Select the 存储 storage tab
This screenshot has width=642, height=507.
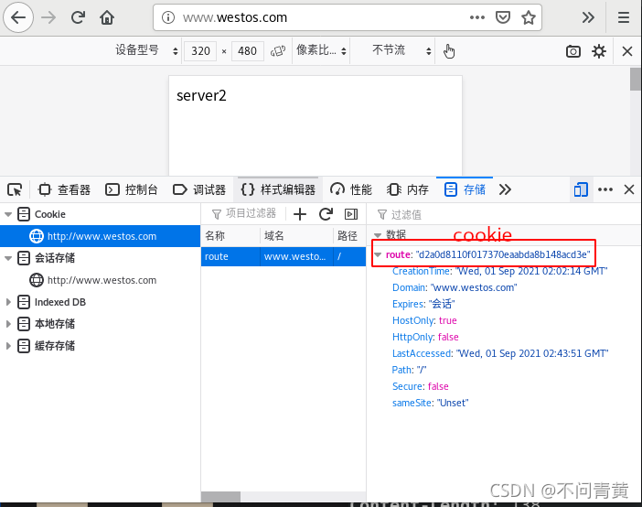click(x=465, y=189)
